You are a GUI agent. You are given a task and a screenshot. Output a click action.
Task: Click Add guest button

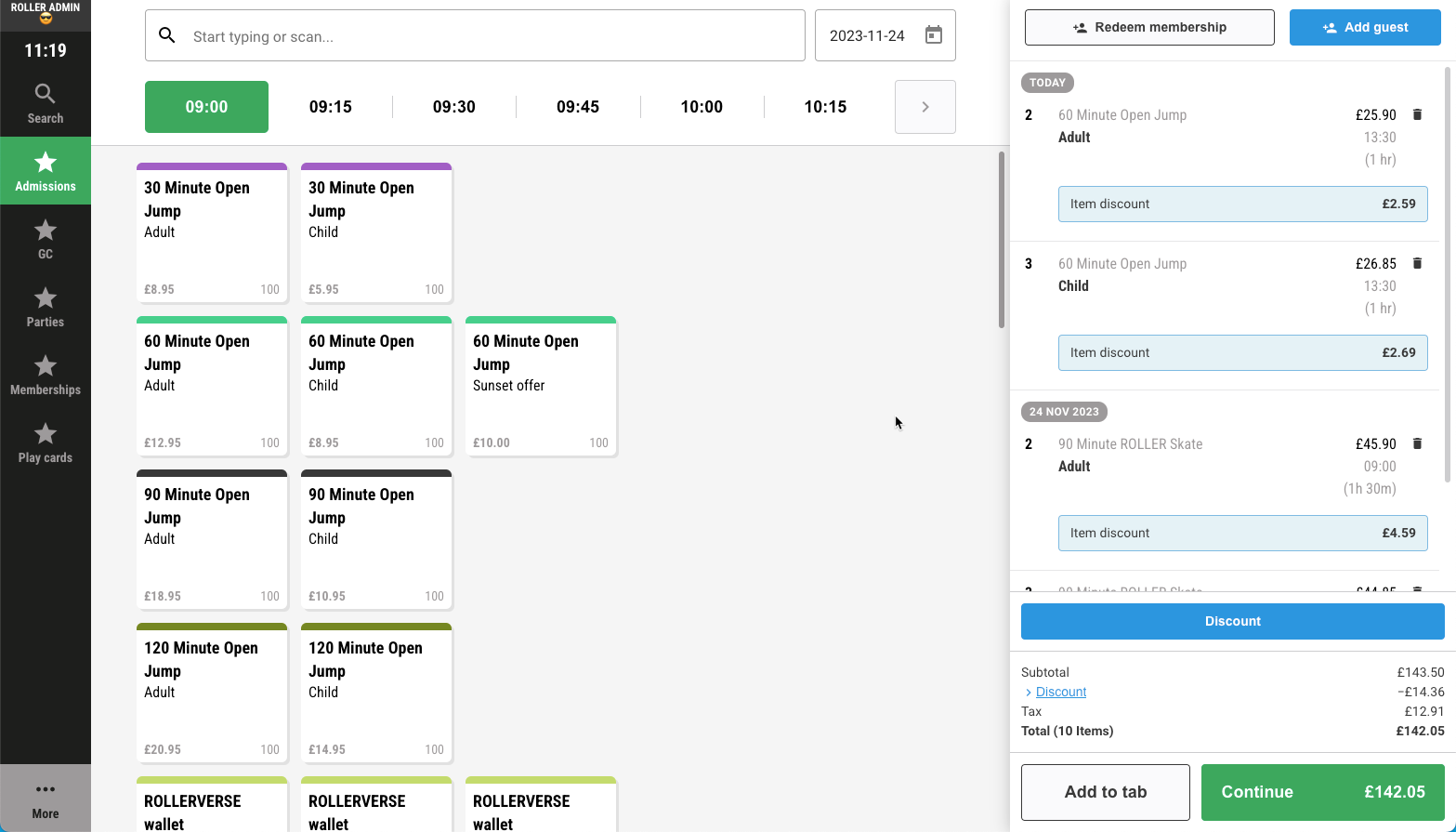click(x=1365, y=28)
